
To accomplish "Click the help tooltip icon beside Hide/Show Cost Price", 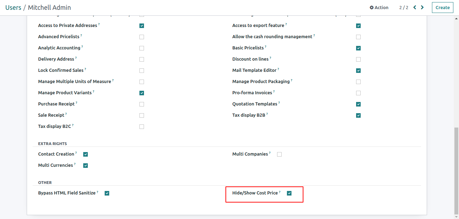I will tap(280, 192).
